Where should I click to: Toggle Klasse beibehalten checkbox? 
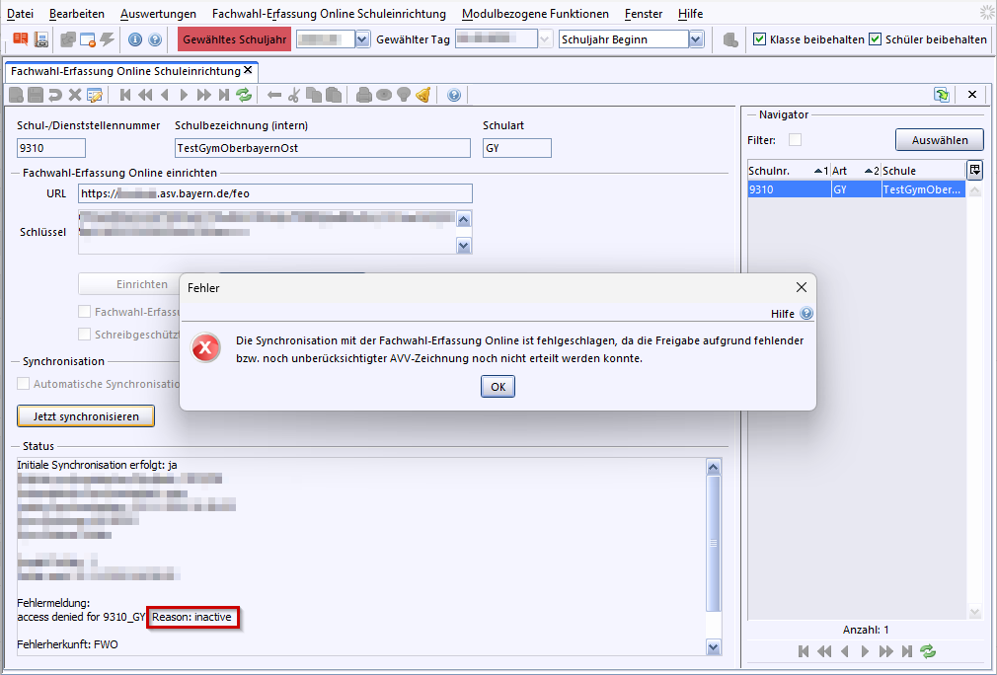[759, 39]
